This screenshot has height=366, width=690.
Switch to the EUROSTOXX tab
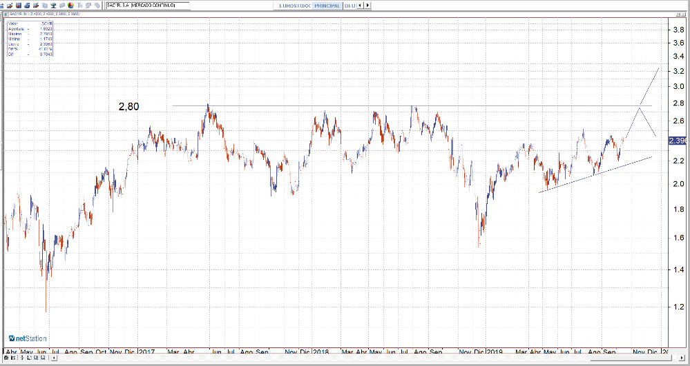(x=293, y=6)
